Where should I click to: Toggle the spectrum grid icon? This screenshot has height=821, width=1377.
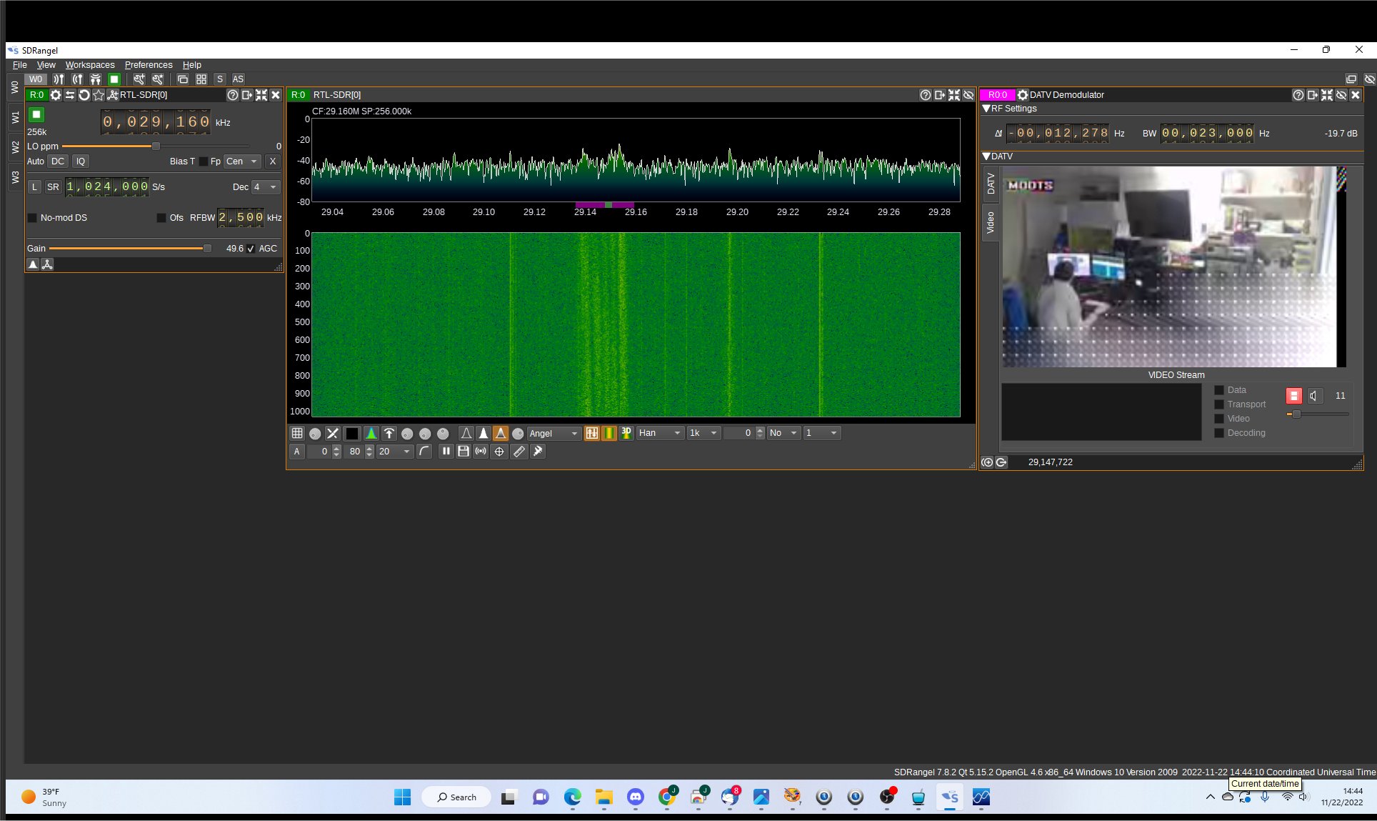[x=297, y=433]
